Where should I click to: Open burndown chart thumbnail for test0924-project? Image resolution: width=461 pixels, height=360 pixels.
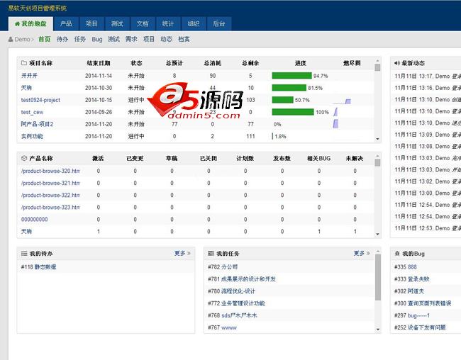(342, 101)
